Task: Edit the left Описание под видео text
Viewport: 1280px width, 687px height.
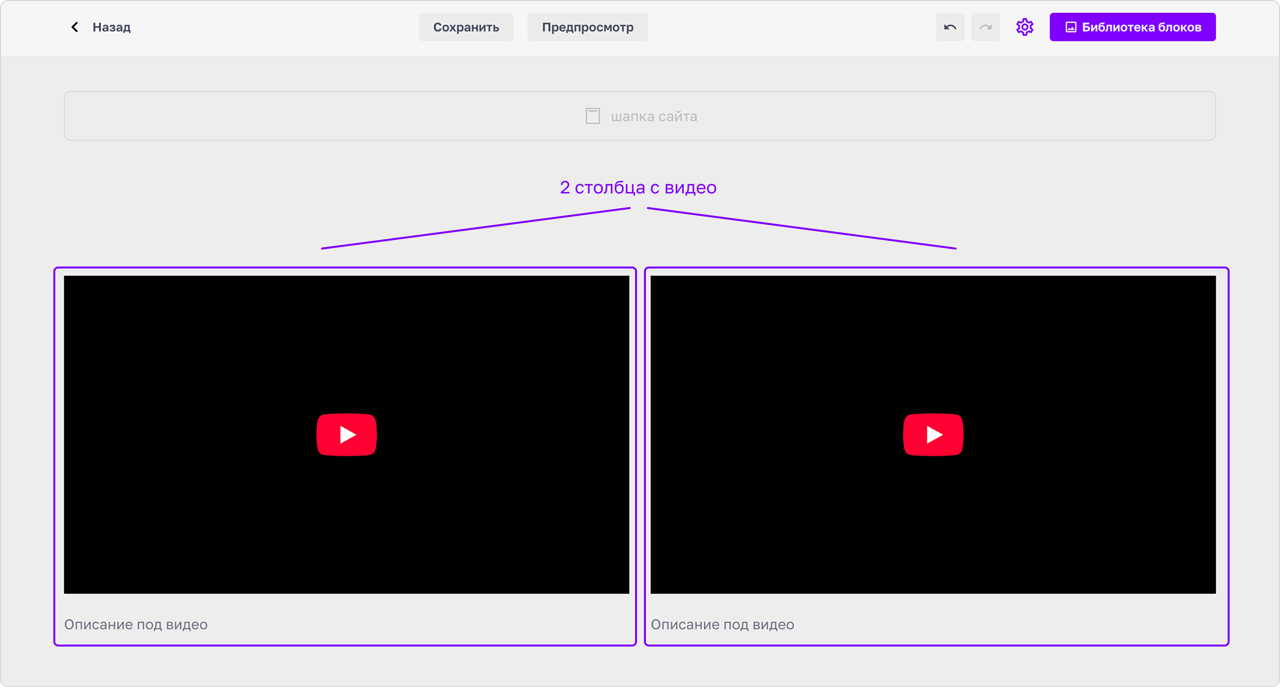Action: tap(136, 624)
